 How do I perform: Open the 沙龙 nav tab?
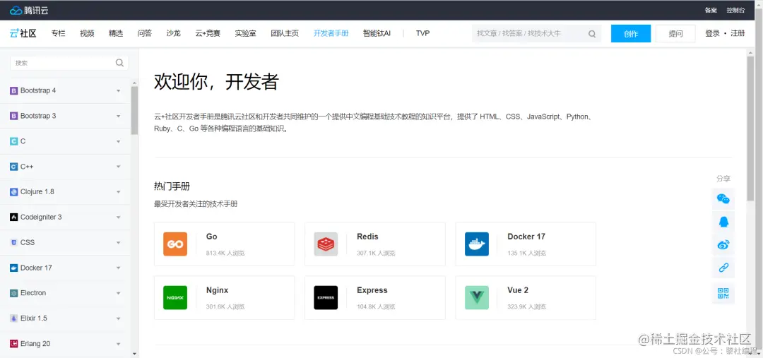point(173,34)
